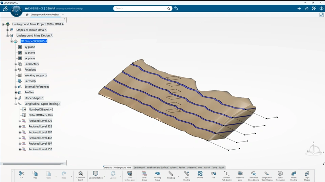Screen dimensions: 325x182
Task: Open the 3DEXPERIENCE compass
Action: (x=16, y=11)
